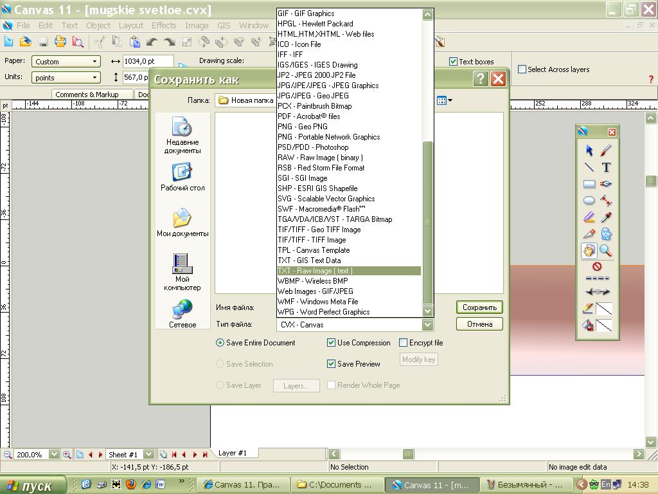The height and width of the screenshot is (494, 658).
Task: Select the Eyedropper tool
Action: coord(606,217)
